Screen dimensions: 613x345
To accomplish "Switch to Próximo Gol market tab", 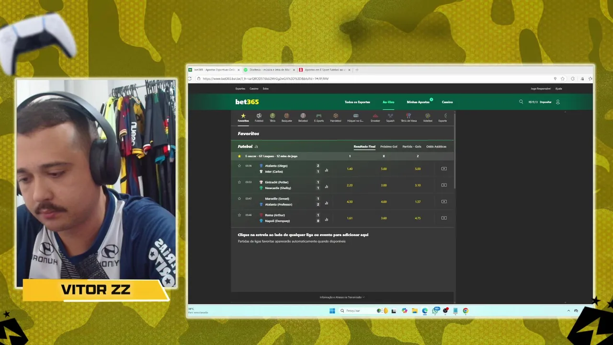I will pyautogui.click(x=389, y=147).
